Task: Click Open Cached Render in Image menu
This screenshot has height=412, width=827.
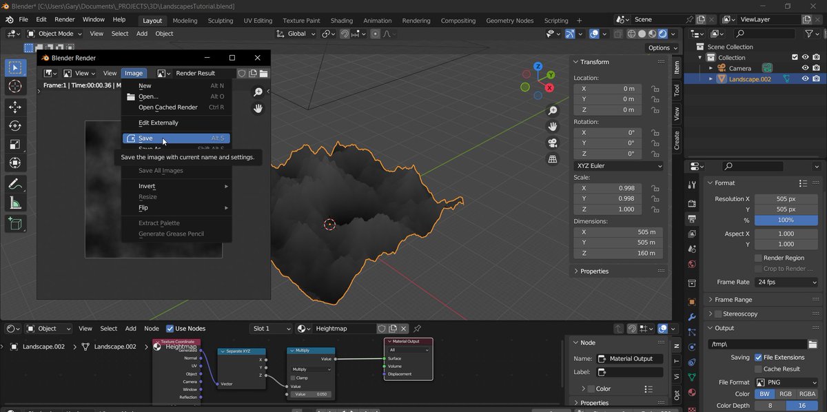Action: click(176, 107)
